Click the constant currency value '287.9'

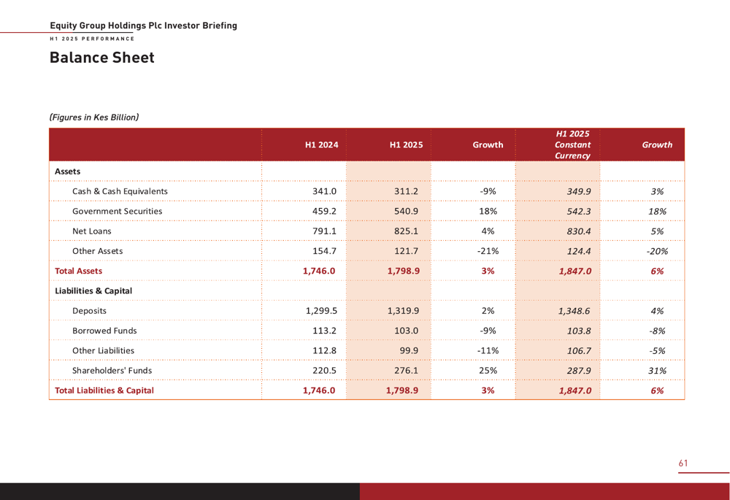(579, 371)
